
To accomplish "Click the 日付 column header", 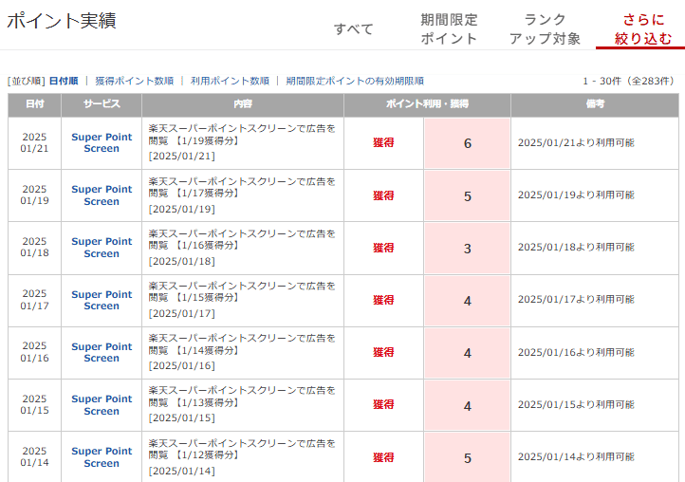I will coord(35,104).
